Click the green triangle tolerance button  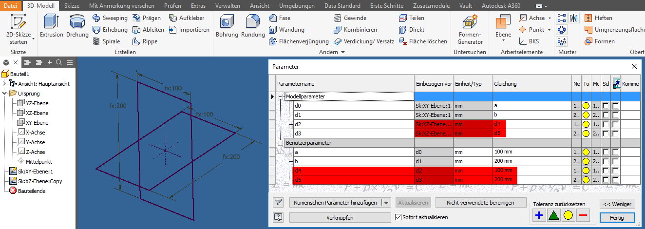[x=553, y=215]
